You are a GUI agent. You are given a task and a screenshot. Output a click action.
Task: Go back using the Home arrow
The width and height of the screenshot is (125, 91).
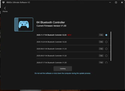coord(5,8)
